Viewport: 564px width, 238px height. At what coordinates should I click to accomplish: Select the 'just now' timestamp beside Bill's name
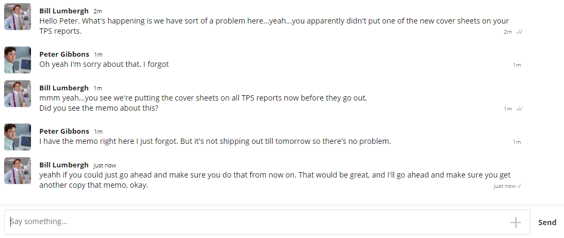pyautogui.click(x=105, y=165)
